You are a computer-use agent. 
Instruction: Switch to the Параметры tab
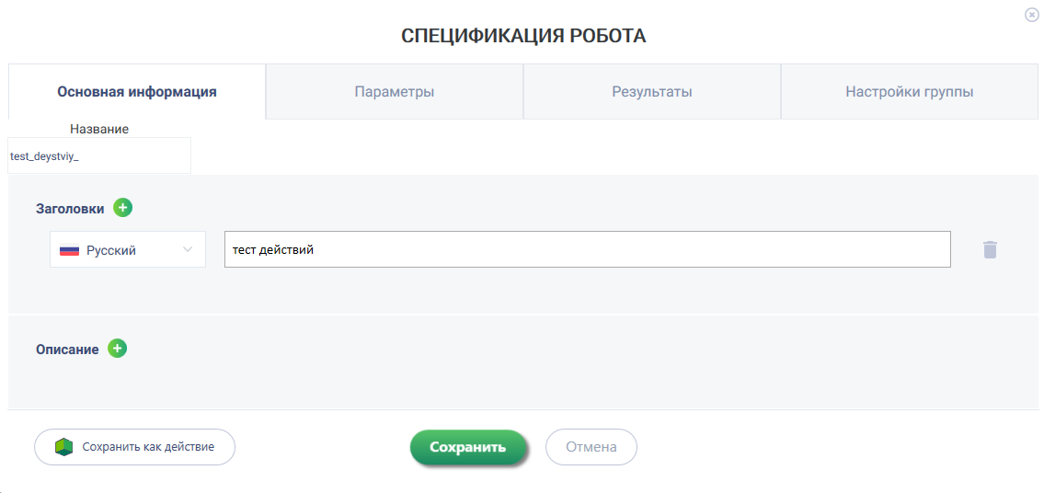(x=395, y=92)
